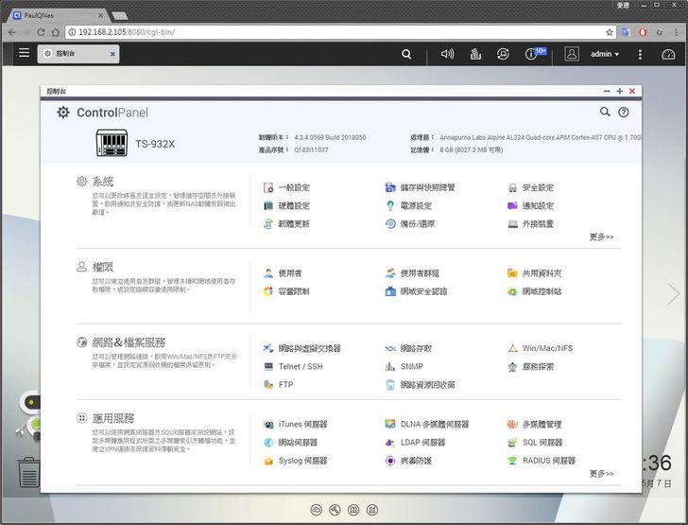
Task: Expand the admin user dropdown
Action: click(x=605, y=54)
